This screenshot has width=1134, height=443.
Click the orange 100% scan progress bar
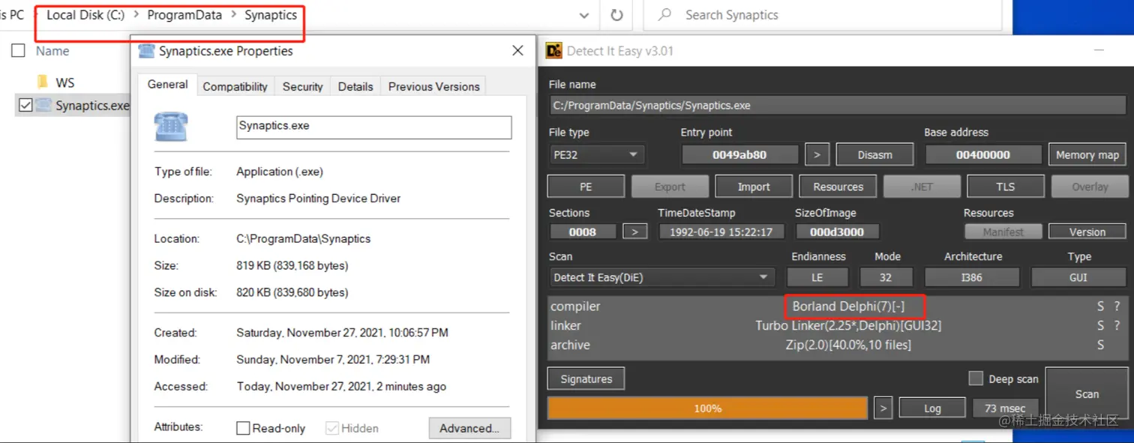click(707, 409)
